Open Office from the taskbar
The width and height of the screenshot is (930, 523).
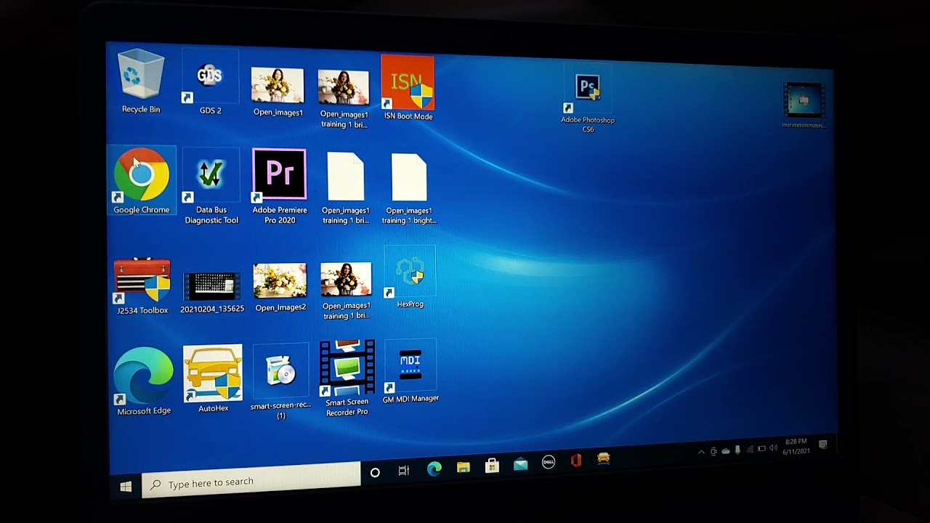[x=576, y=461]
